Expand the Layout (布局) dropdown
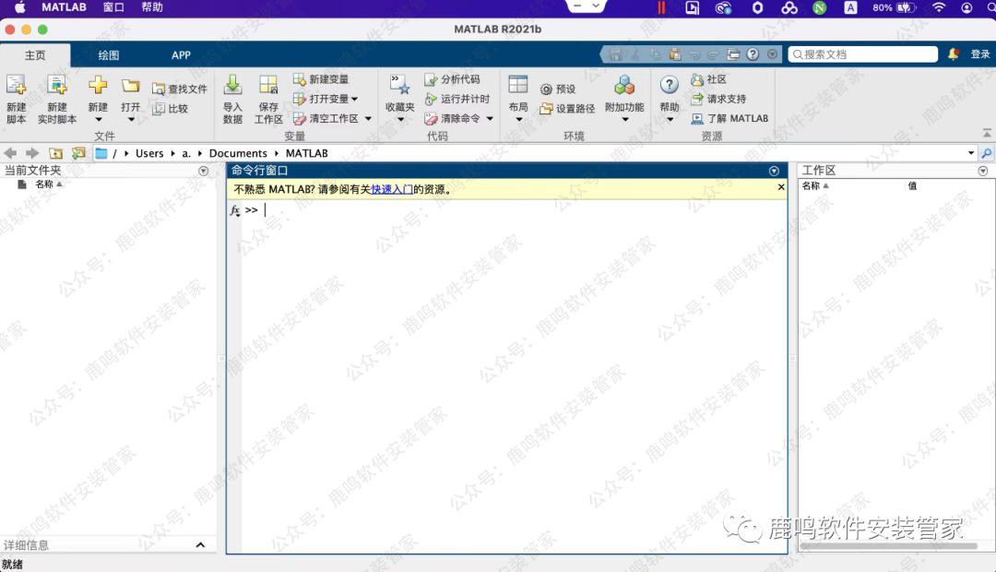Viewport: 996px width, 572px height. (518, 119)
